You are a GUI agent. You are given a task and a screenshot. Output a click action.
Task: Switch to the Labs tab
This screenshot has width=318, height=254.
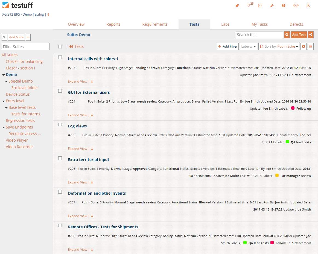(225, 24)
